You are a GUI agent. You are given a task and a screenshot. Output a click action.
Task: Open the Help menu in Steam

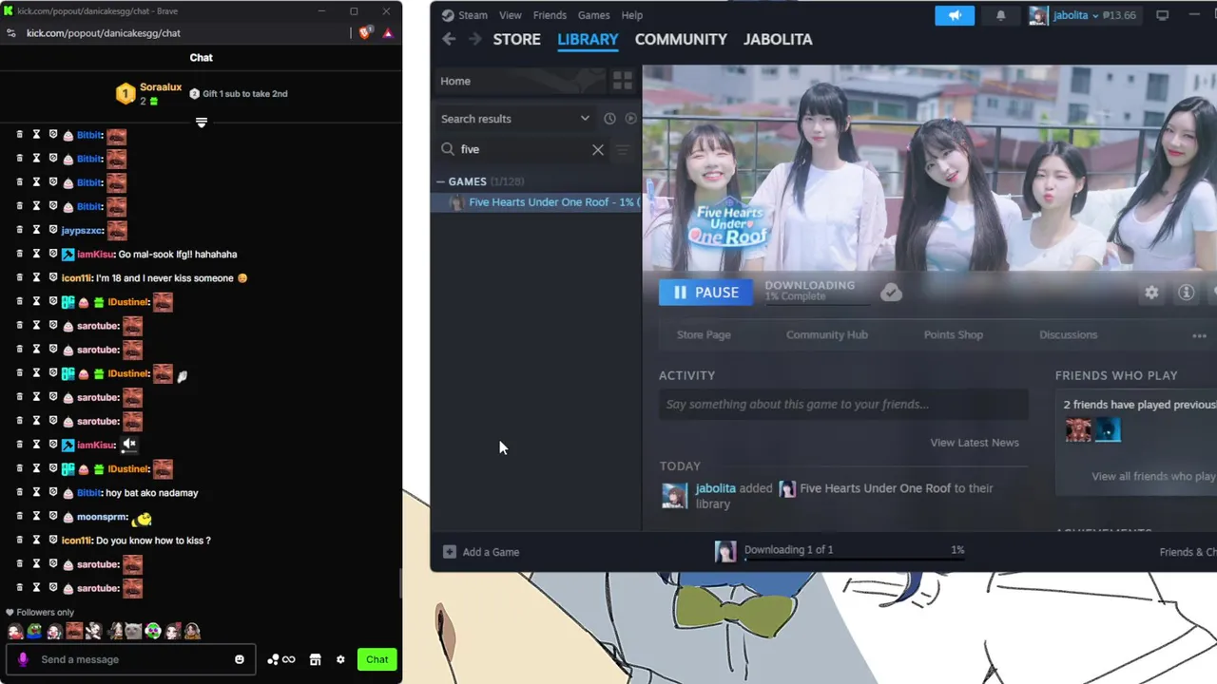[x=632, y=15]
